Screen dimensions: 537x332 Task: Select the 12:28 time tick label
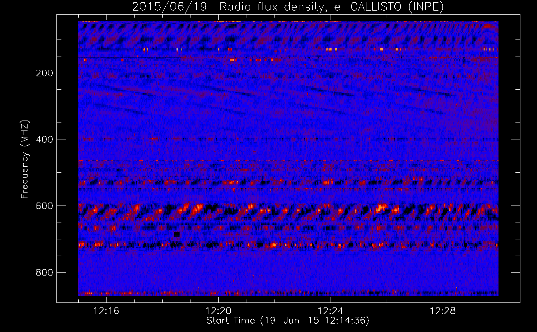(x=443, y=311)
